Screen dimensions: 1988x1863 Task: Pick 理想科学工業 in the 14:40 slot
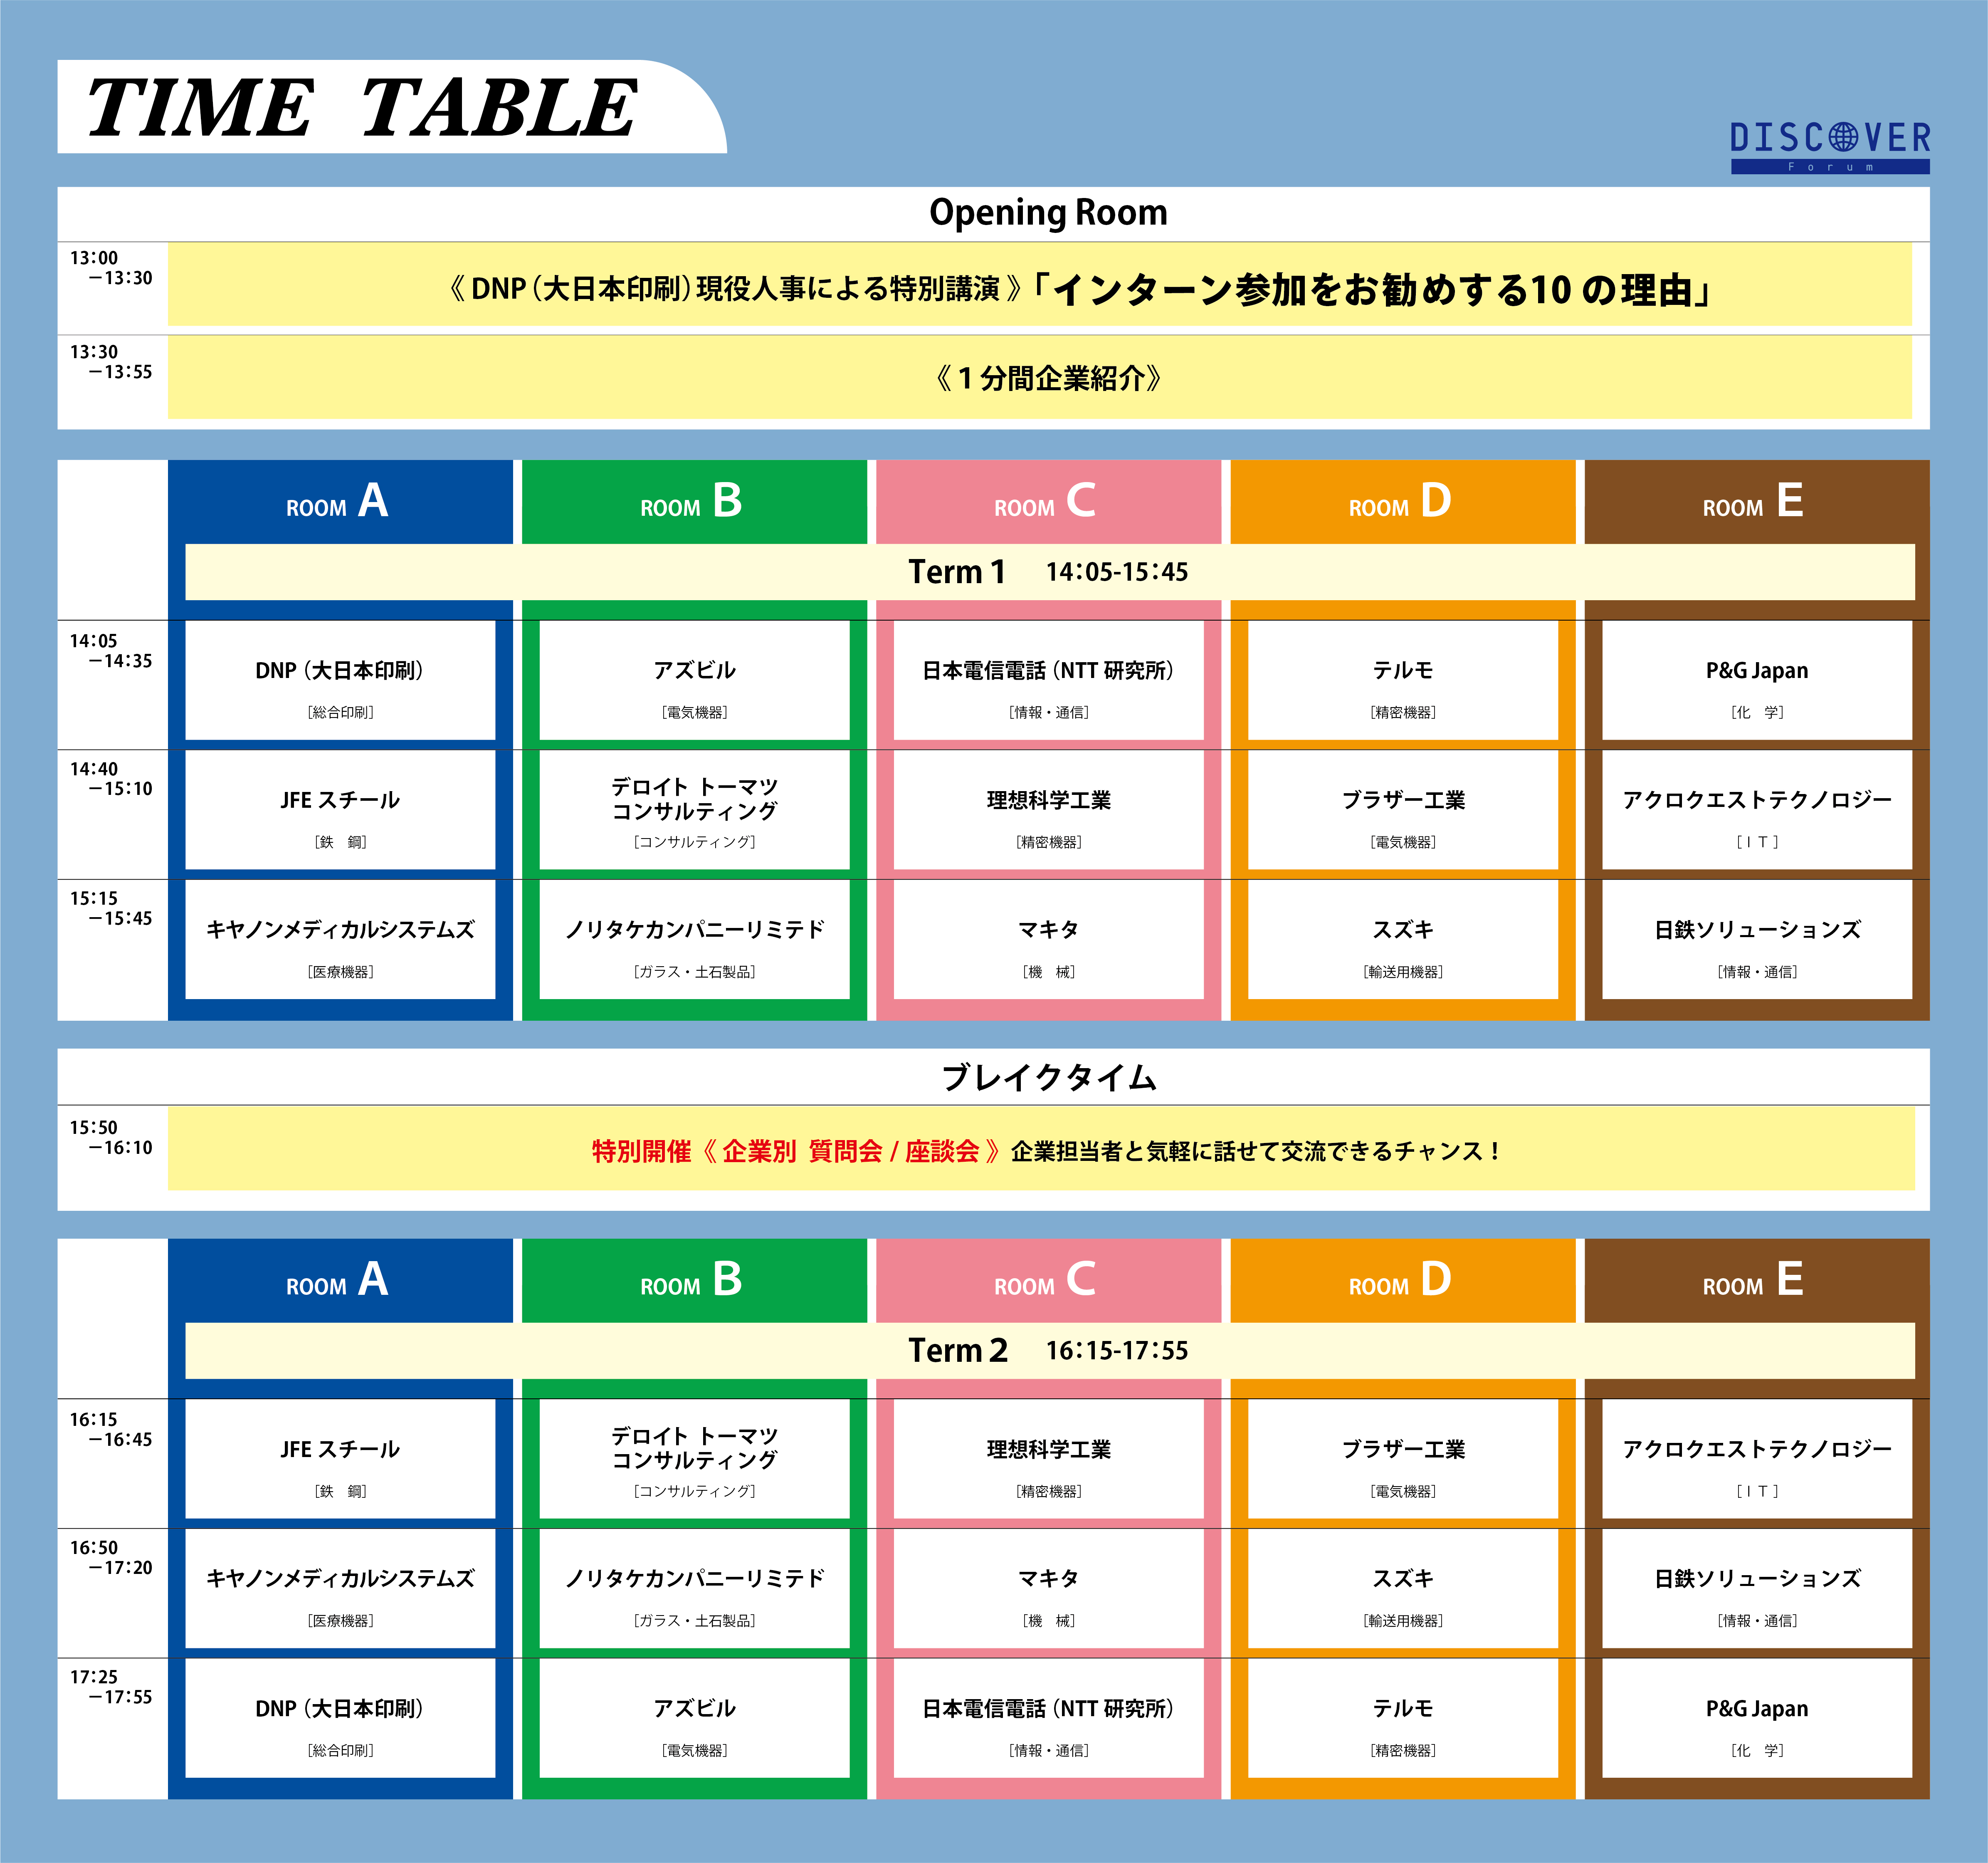tap(1048, 810)
